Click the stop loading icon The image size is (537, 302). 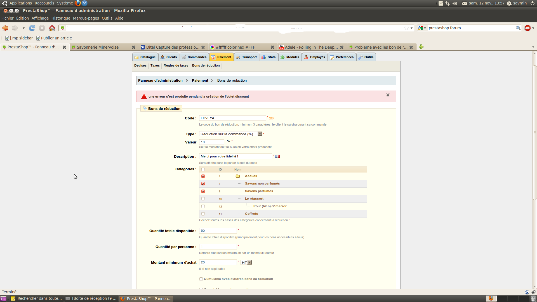click(42, 28)
